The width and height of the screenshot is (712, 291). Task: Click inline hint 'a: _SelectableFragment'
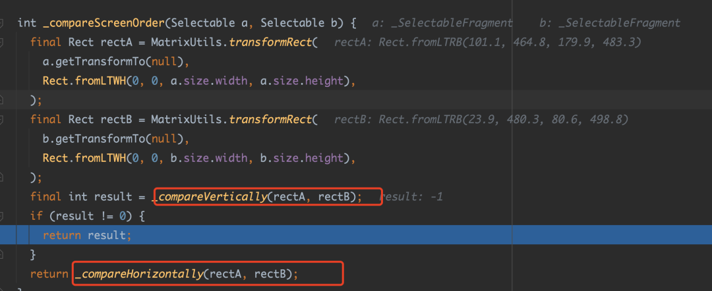442,23
